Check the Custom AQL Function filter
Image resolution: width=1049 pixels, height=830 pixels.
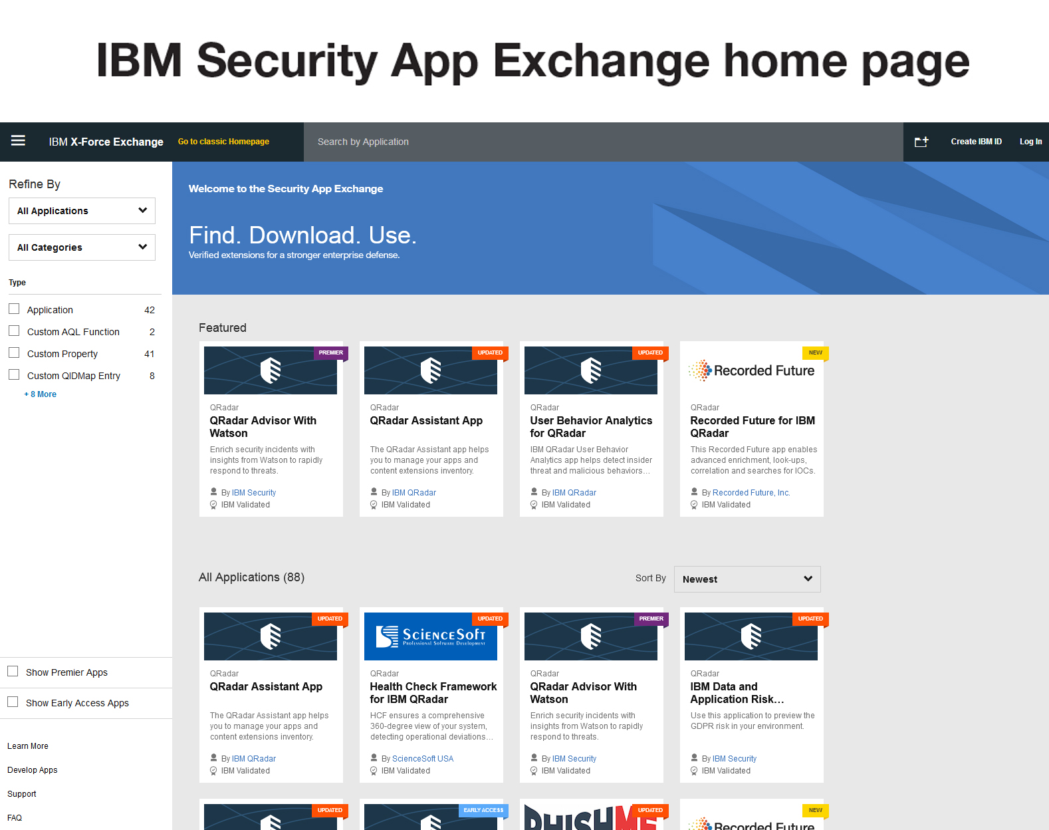tap(14, 331)
